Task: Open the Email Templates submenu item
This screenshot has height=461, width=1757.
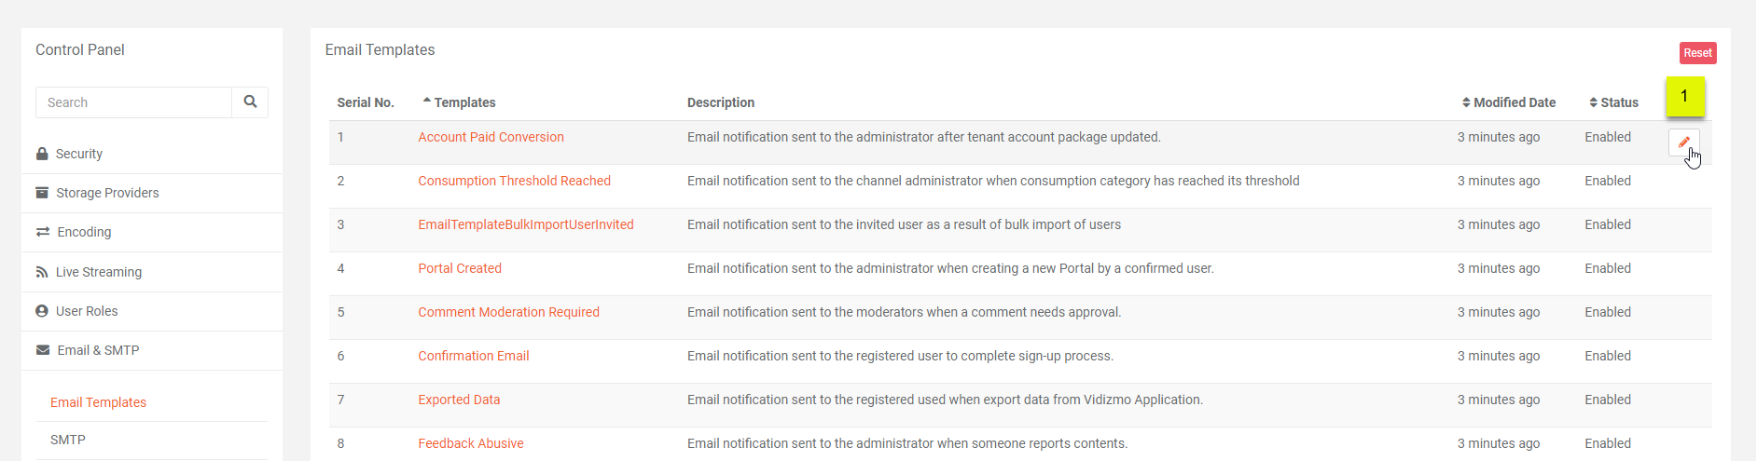Action: [98, 402]
